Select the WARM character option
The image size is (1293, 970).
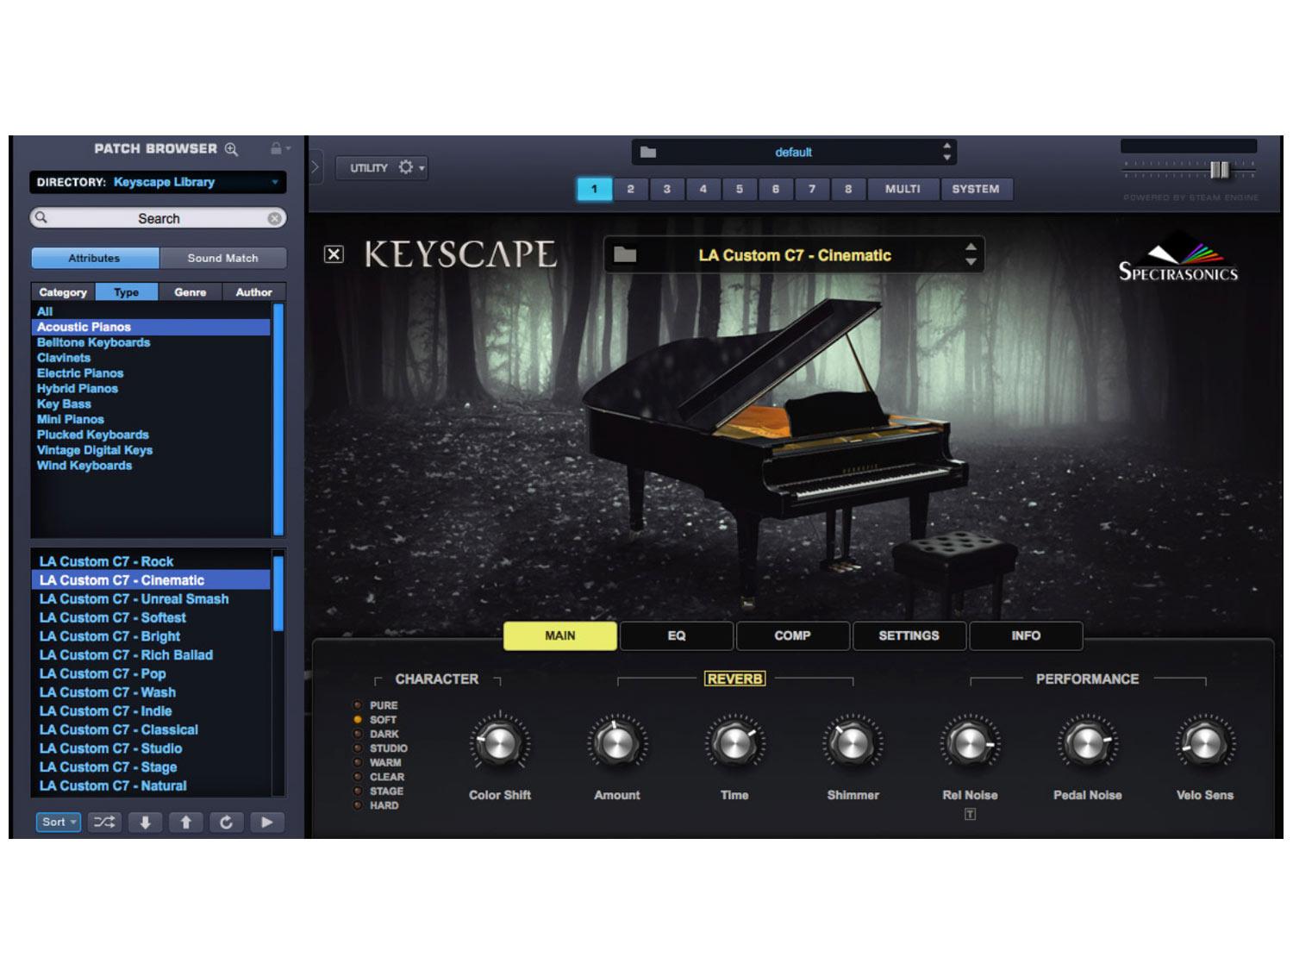pyautogui.click(x=358, y=762)
